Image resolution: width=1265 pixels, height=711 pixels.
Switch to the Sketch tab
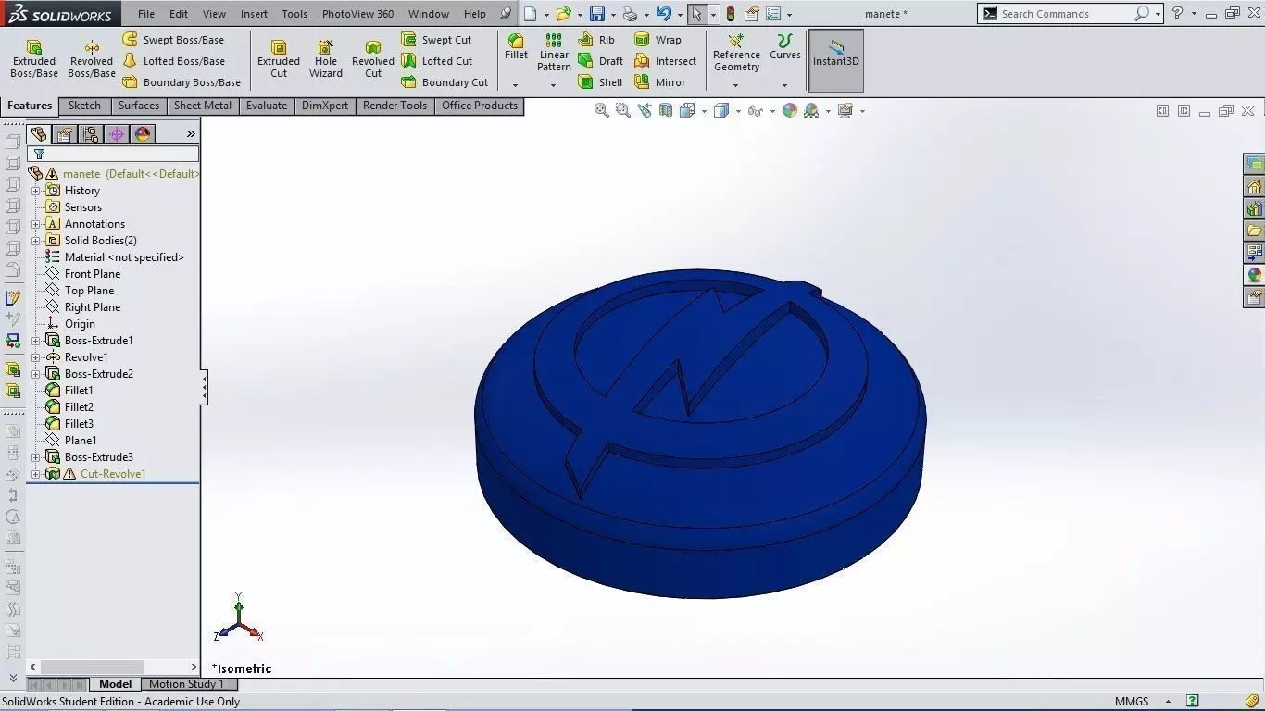tap(84, 106)
